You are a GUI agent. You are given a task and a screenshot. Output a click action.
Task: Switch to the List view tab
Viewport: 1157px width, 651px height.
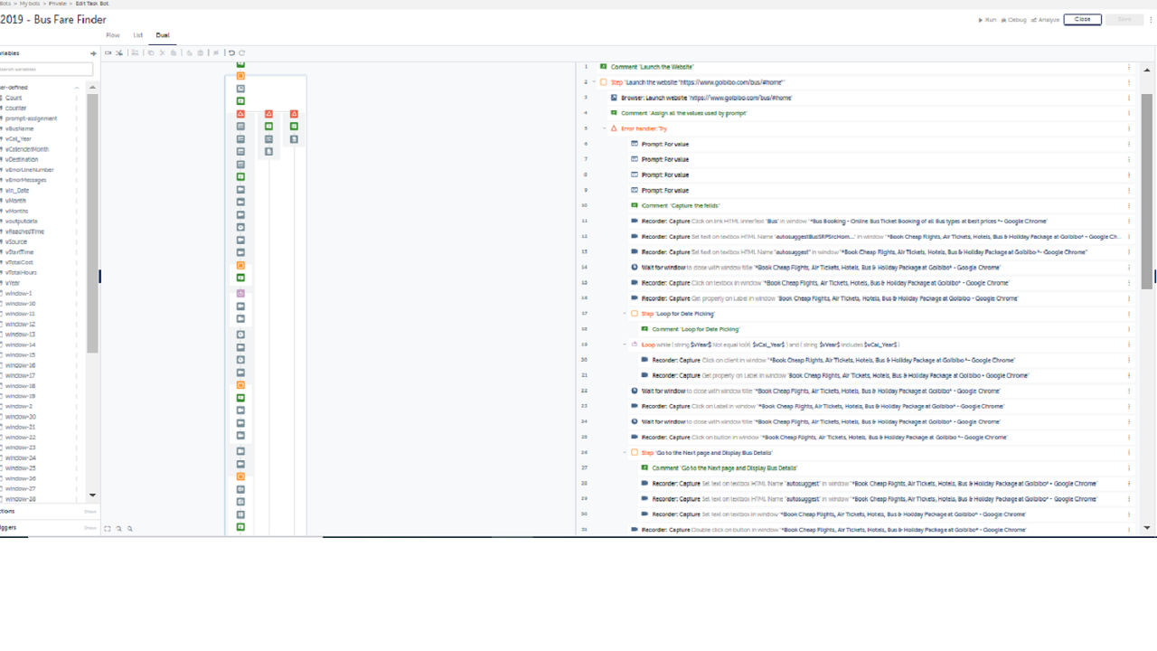pos(138,35)
